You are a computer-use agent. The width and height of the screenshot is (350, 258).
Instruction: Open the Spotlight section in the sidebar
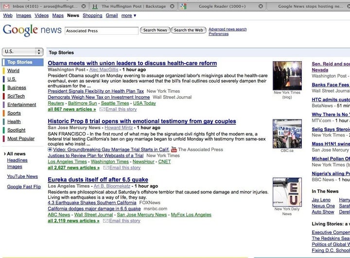click(x=17, y=130)
